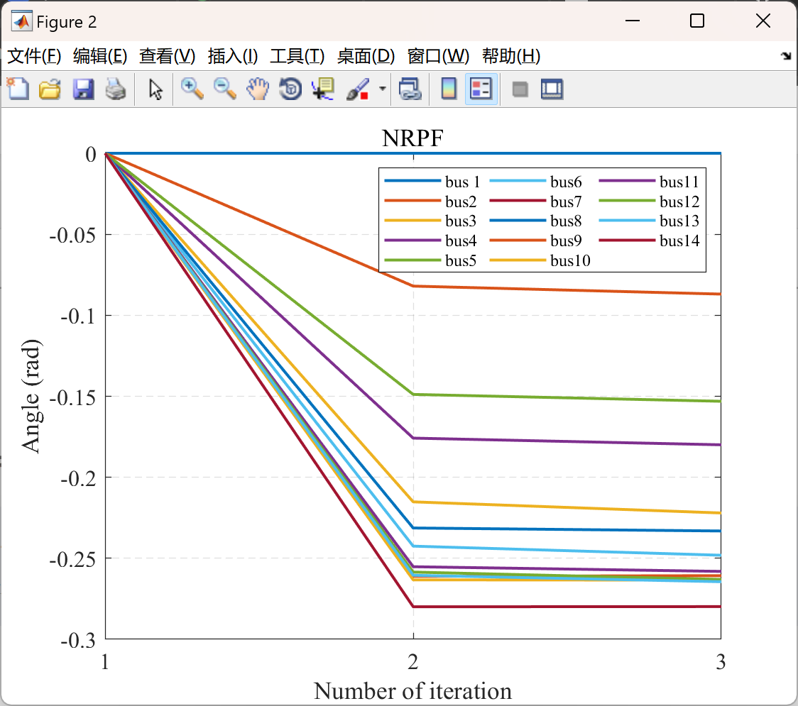
Task: Insert a legend using the toolbar icon
Action: [x=479, y=89]
